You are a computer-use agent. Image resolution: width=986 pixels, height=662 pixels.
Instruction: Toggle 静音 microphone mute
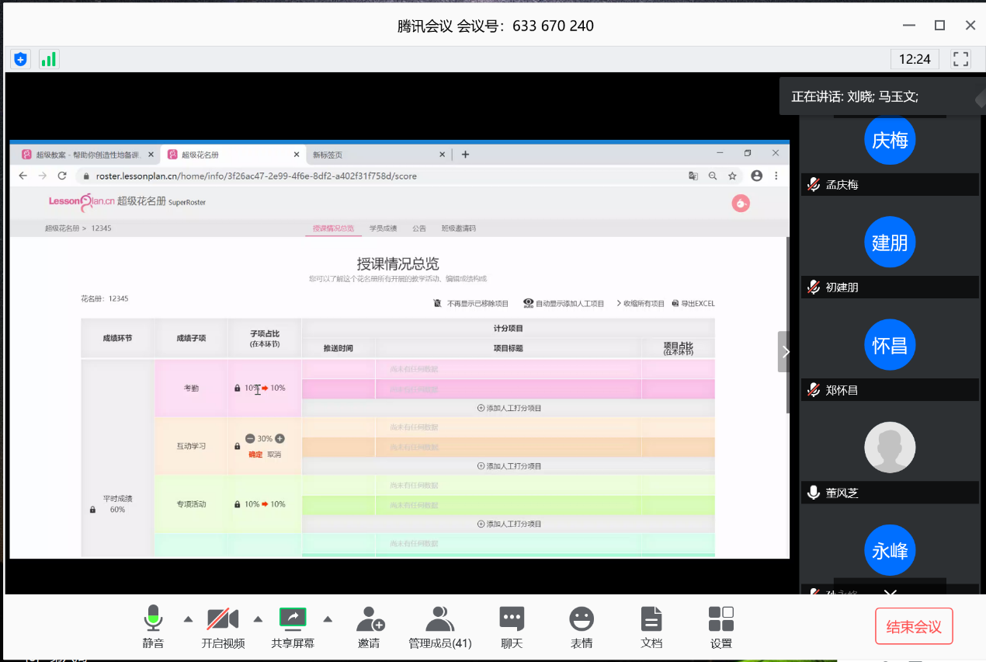(153, 627)
